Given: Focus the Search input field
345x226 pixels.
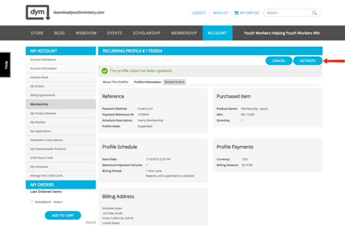Looking at the screenshot, I should tap(288, 13).
